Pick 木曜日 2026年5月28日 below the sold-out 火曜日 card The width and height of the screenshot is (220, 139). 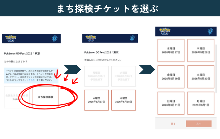point(124,100)
